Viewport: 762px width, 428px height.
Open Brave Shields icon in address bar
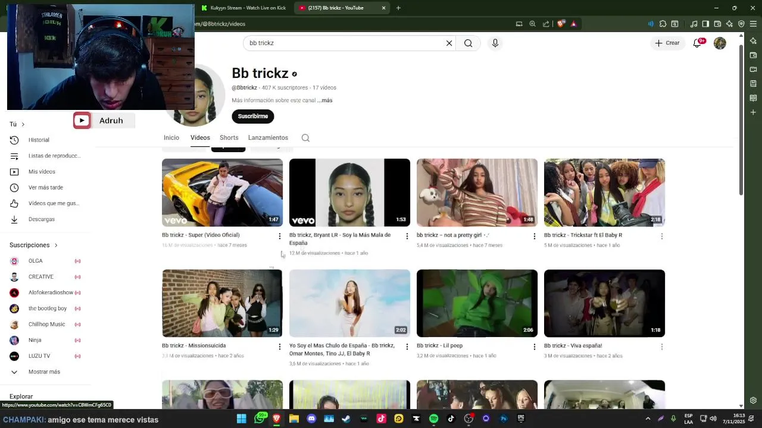[561, 24]
